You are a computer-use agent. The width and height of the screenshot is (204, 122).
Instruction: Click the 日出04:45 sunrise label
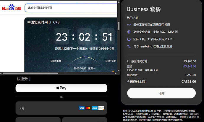coord(56,61)
